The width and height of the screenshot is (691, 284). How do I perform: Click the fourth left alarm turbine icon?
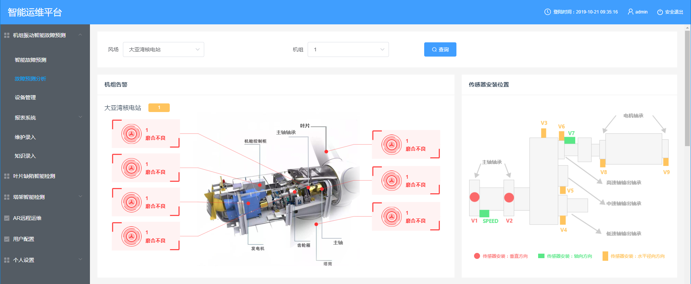click(131, 236)
